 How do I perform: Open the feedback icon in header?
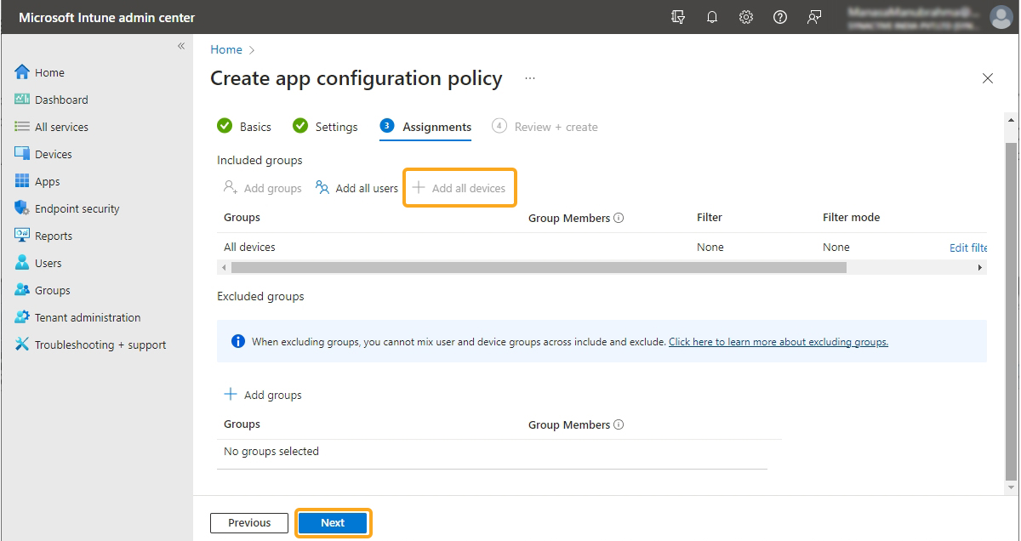814,17
